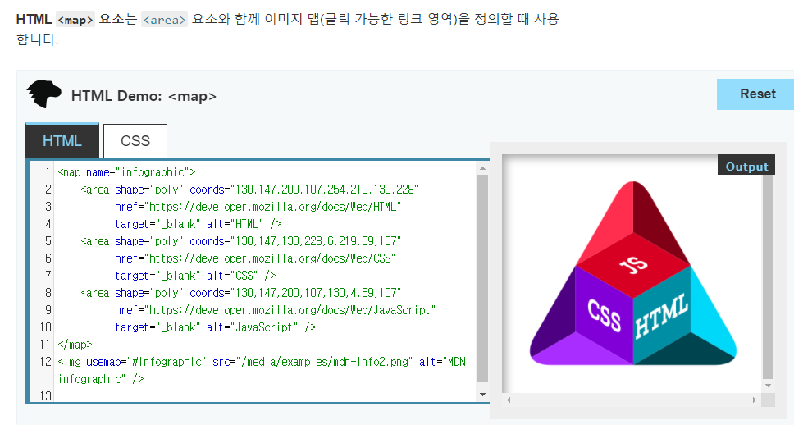Click the code editor vertical scrollbar thumb
The height and width of the screenshot is (425, 794).
click(482, 278)
